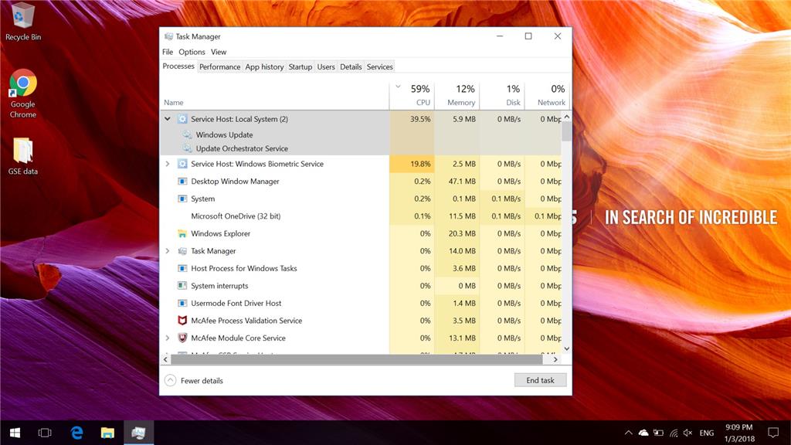Open the Wi-Fi network tray icon
Viewport: 791px width, 445px height.
(x=674, y=433)
